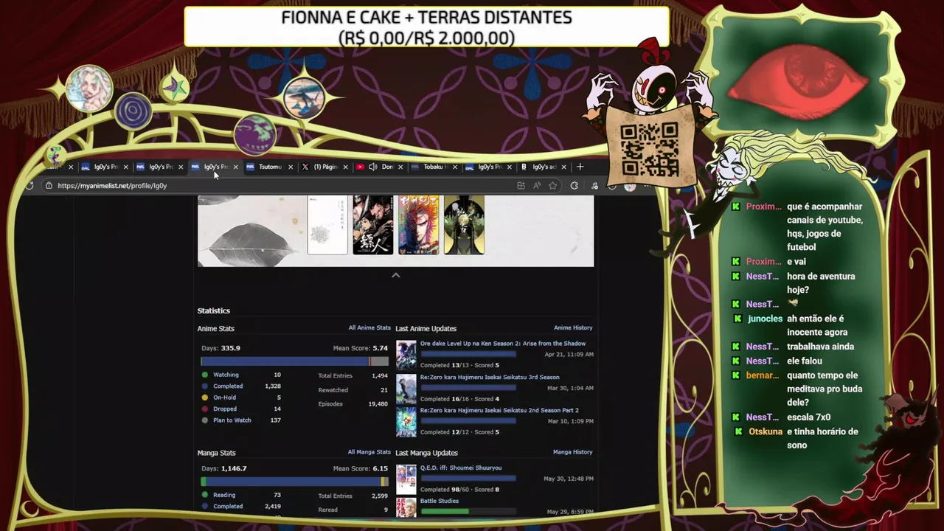The height and width of the screenshot is (531, 944).
Task: Click the yellow On-Hold status dot
Action: [x=205, y=398]
